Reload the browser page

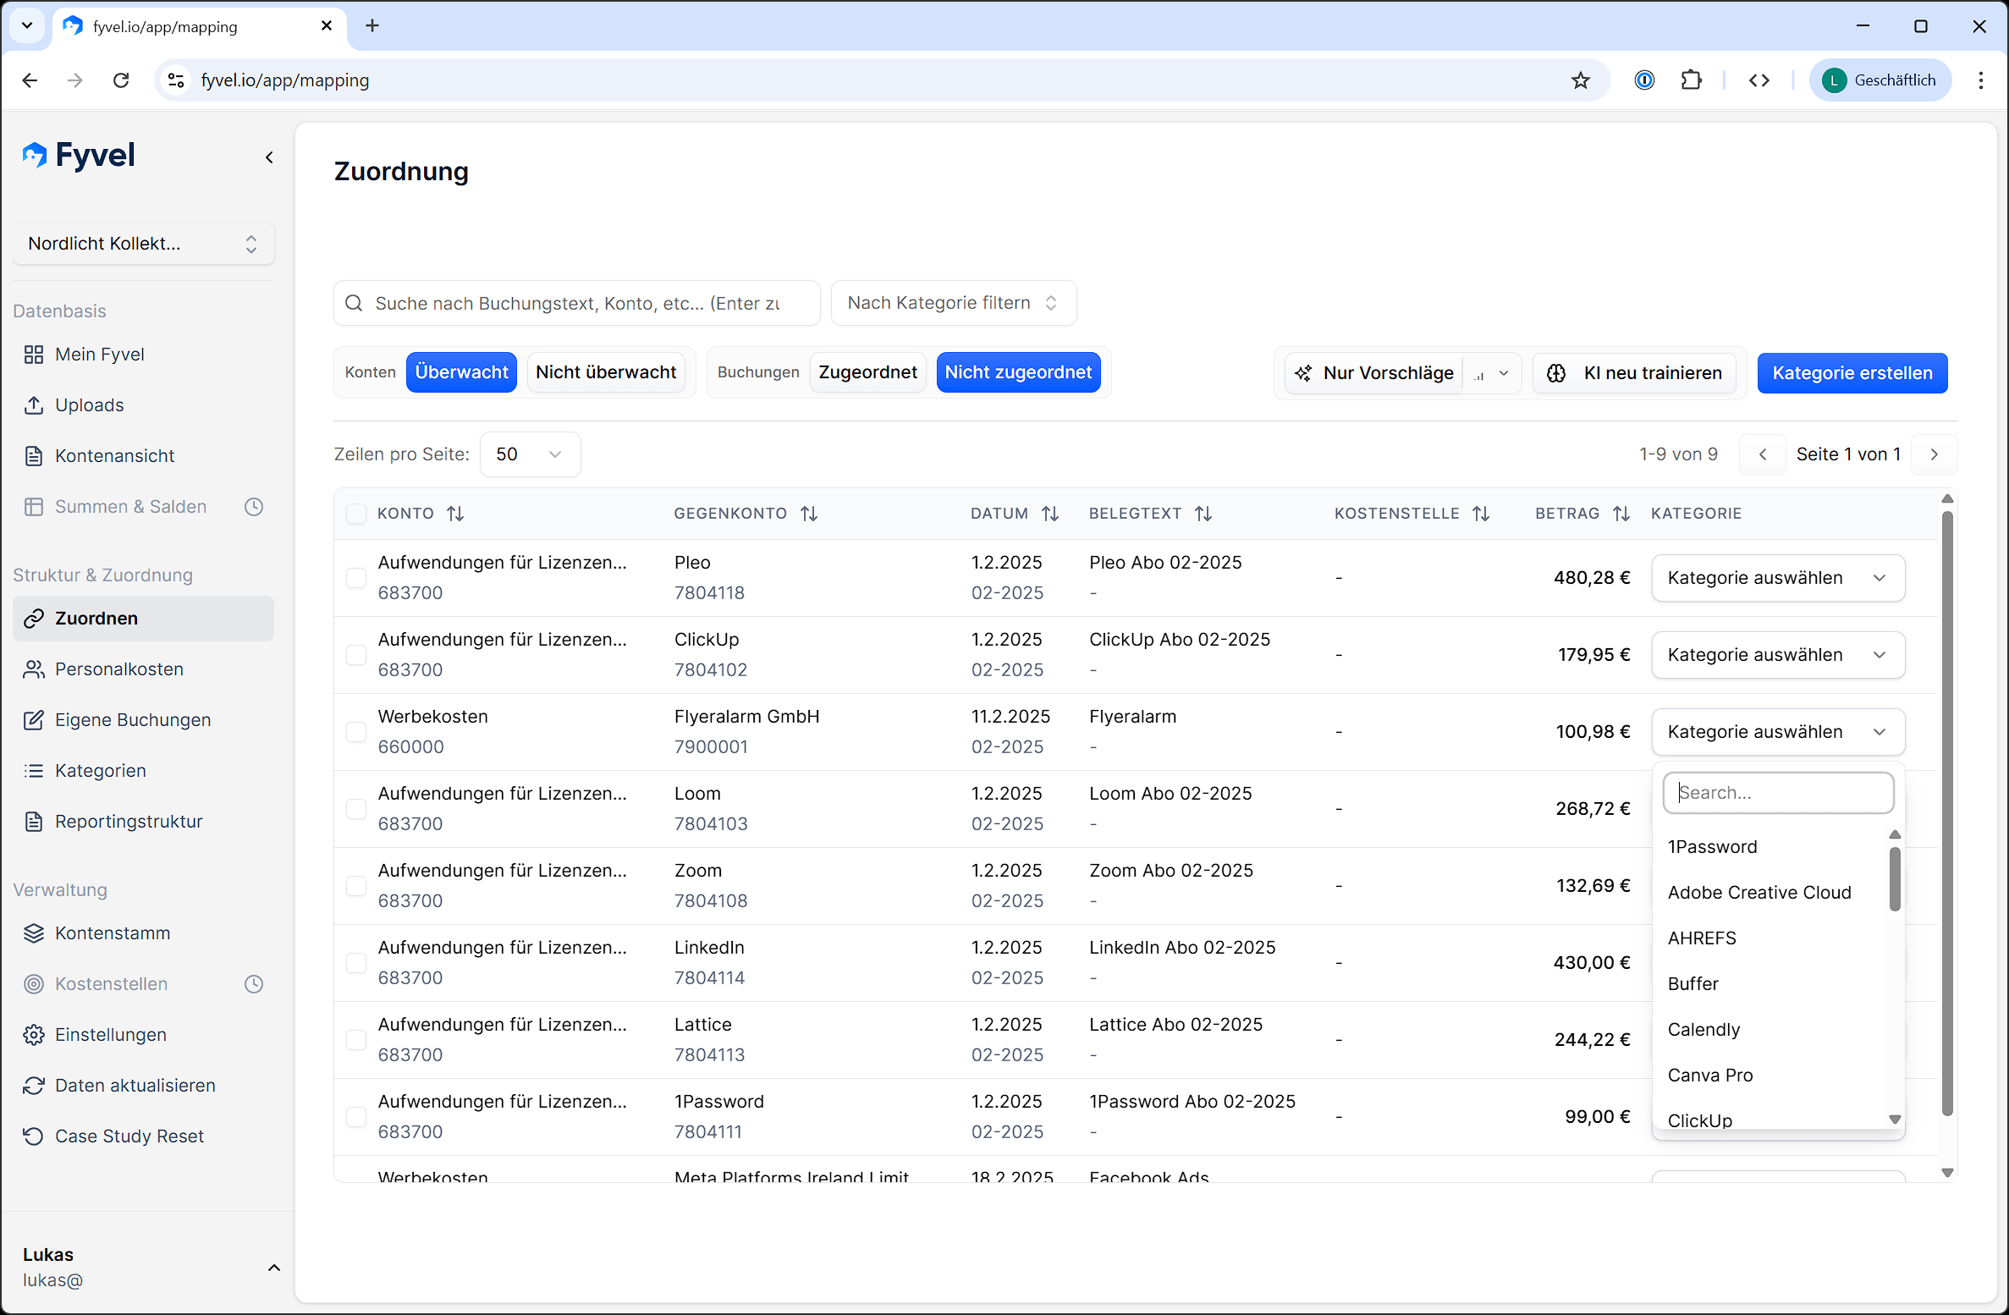(x=121, y=80)
